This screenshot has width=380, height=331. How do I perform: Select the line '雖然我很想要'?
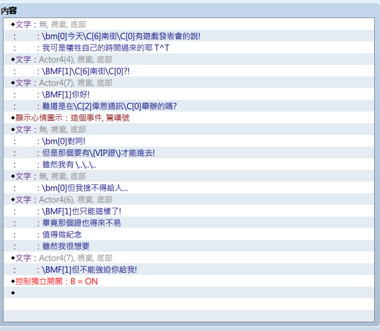(189, 246)
